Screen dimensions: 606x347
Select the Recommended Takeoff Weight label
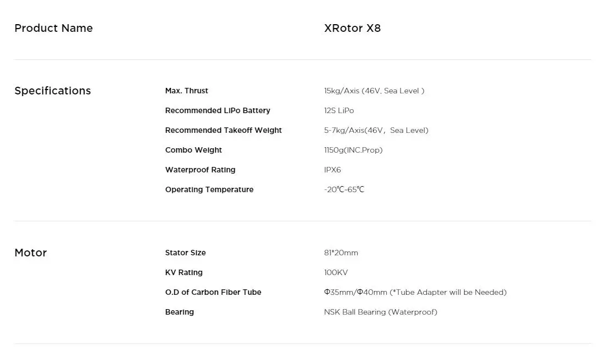pos(224,130)
